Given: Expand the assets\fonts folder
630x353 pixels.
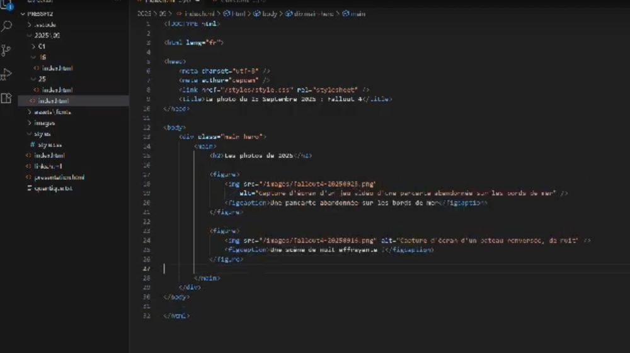Looking at the screenshot, I should (x=30, y=112).
